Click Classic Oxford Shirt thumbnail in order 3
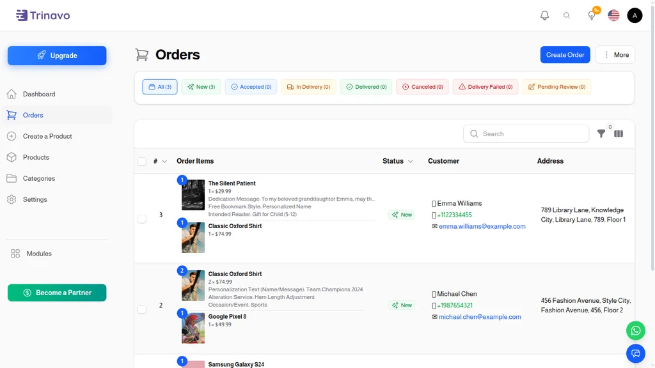This screenshot has height=368, width=655. tap(193, 238)
